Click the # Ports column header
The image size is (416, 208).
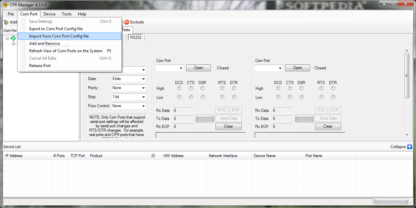point(59,156)
